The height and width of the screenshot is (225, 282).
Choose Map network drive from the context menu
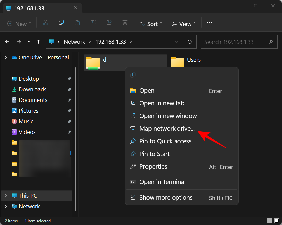click(x=167, y=129)
